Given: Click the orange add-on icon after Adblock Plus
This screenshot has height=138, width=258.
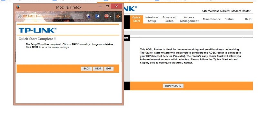Looking at the screenshot, I should click(x=118, y=16).
